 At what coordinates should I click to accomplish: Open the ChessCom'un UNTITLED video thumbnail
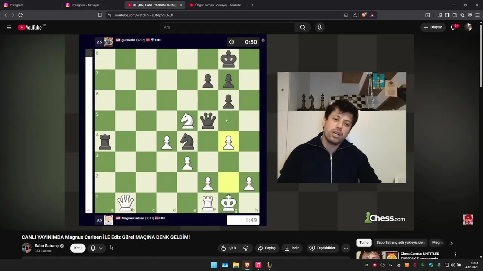click(377, 255)
